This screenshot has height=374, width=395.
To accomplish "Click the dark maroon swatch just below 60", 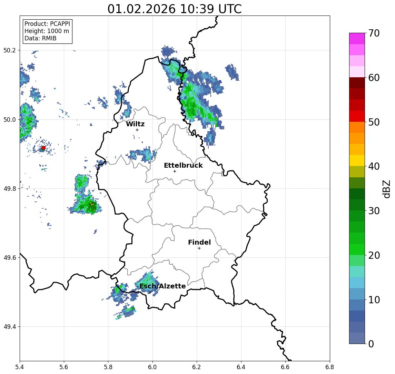I will [x=357, y=83].
